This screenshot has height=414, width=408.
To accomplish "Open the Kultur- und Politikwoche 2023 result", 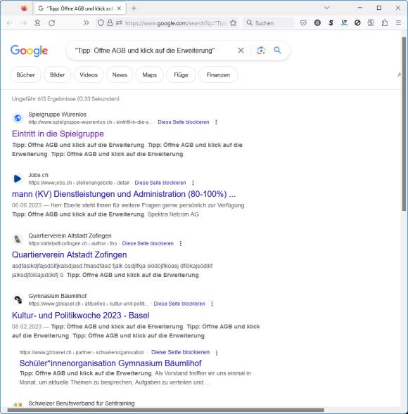I will click(x=81, y=316).
